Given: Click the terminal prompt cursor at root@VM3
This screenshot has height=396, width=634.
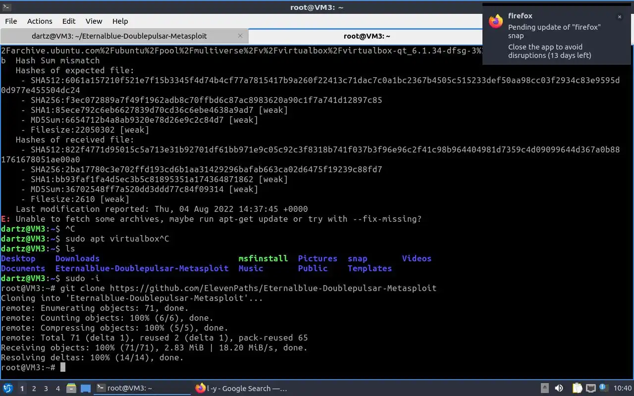Looking at the screenshot, I should [x=63, y=367].
